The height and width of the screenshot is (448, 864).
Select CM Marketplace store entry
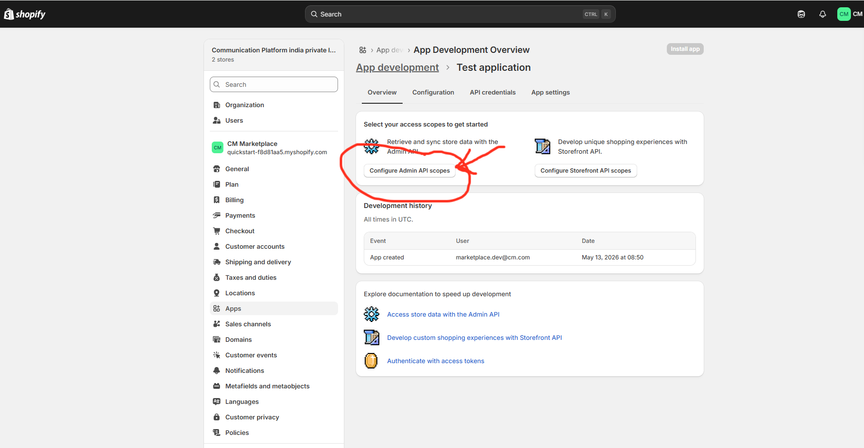point(274,148)
